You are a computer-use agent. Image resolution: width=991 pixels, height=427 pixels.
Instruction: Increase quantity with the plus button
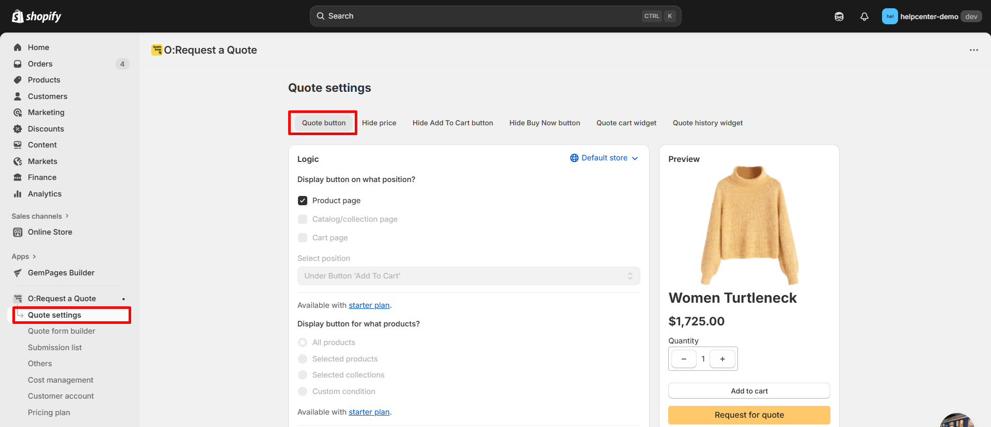coord(722,359)
